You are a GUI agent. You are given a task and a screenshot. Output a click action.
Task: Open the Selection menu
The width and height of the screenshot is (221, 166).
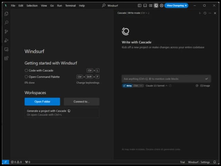(x=32, y=6)
